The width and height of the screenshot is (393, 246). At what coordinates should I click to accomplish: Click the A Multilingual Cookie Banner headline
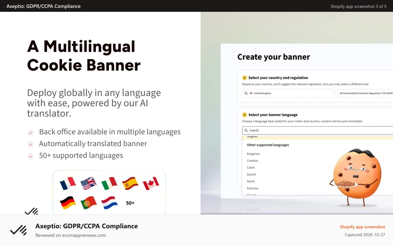pyautogui.click(x=84, y=55)
